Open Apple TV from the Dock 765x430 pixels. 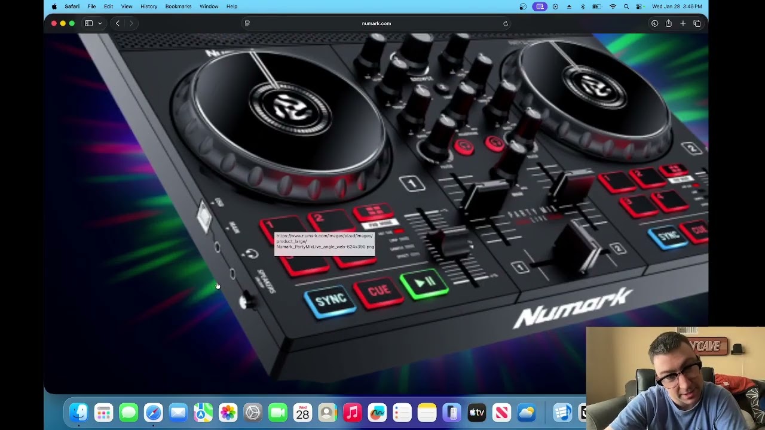click(477, 413)
